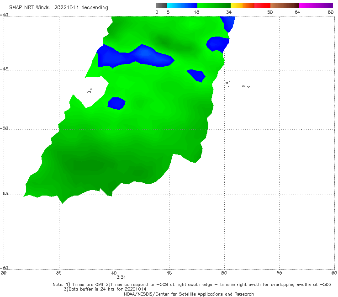Viewport: 338px width, 297px height.
Task: Pick the magenta-purple segment of the color bar
Action: 316,5
